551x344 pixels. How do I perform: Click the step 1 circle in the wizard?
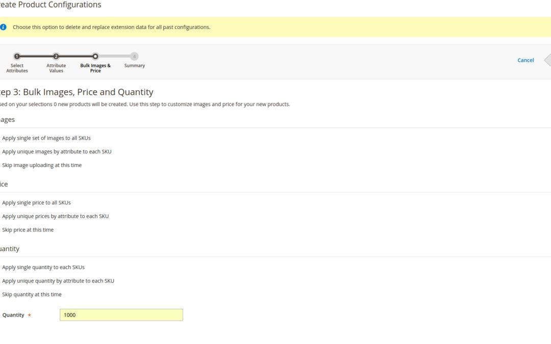point(17,57)
